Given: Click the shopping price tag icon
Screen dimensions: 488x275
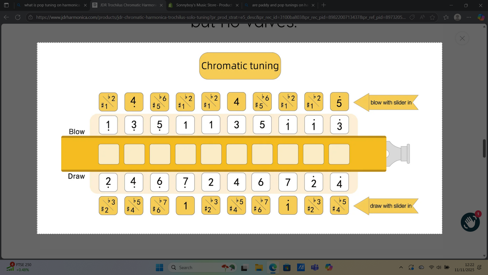Looking at the screenshot, I should coord(412,17).
